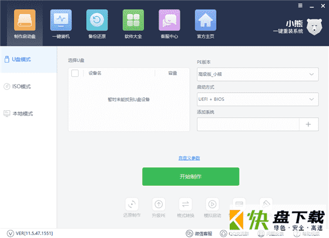Open the 备份还原 backup and restore section
329x238 pixels.
click(x=97, y=24)
